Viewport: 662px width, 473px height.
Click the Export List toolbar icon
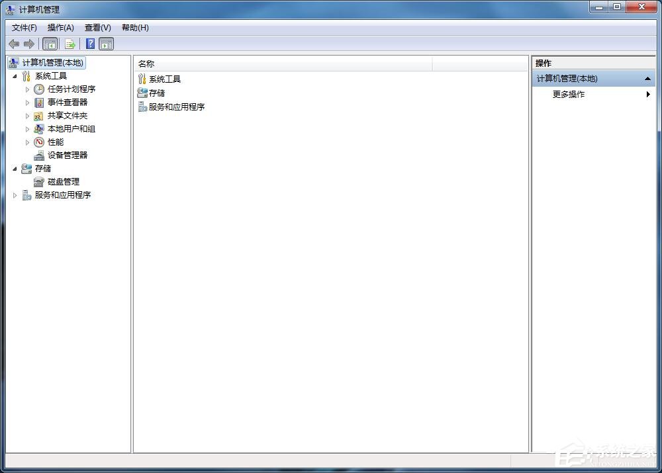[70, 44]
